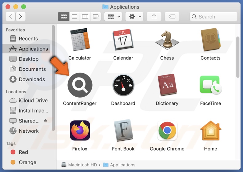Go forward with the right chevron button

(x=21, y=16)
